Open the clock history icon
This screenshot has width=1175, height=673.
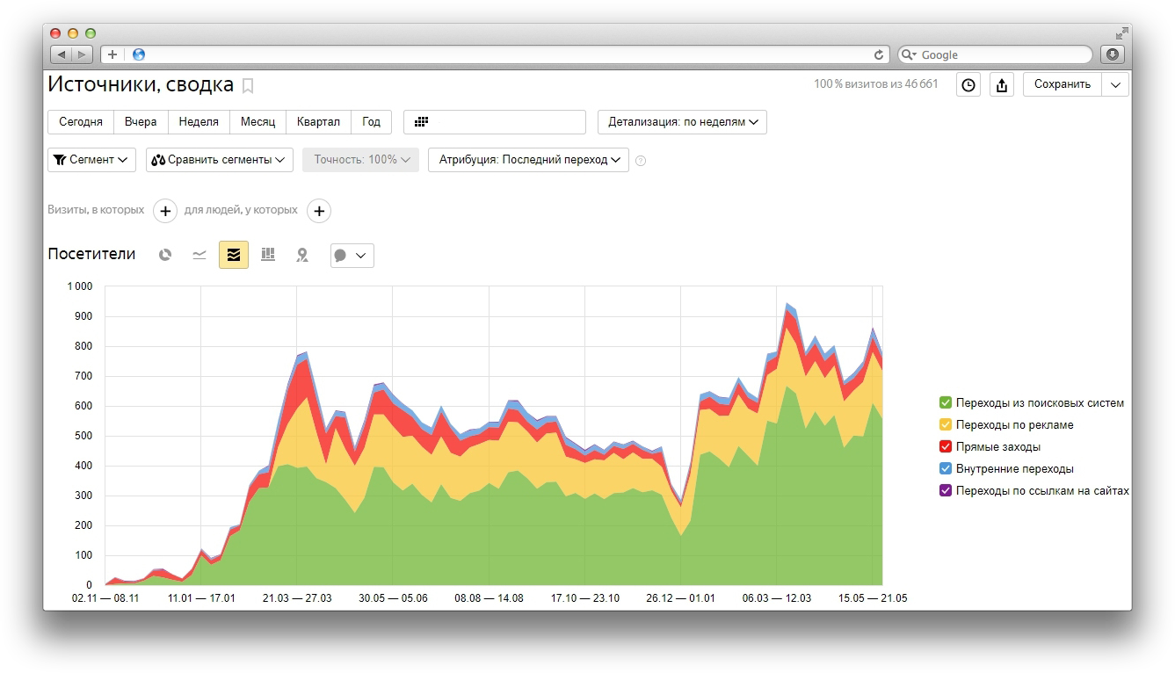[968, 84]
